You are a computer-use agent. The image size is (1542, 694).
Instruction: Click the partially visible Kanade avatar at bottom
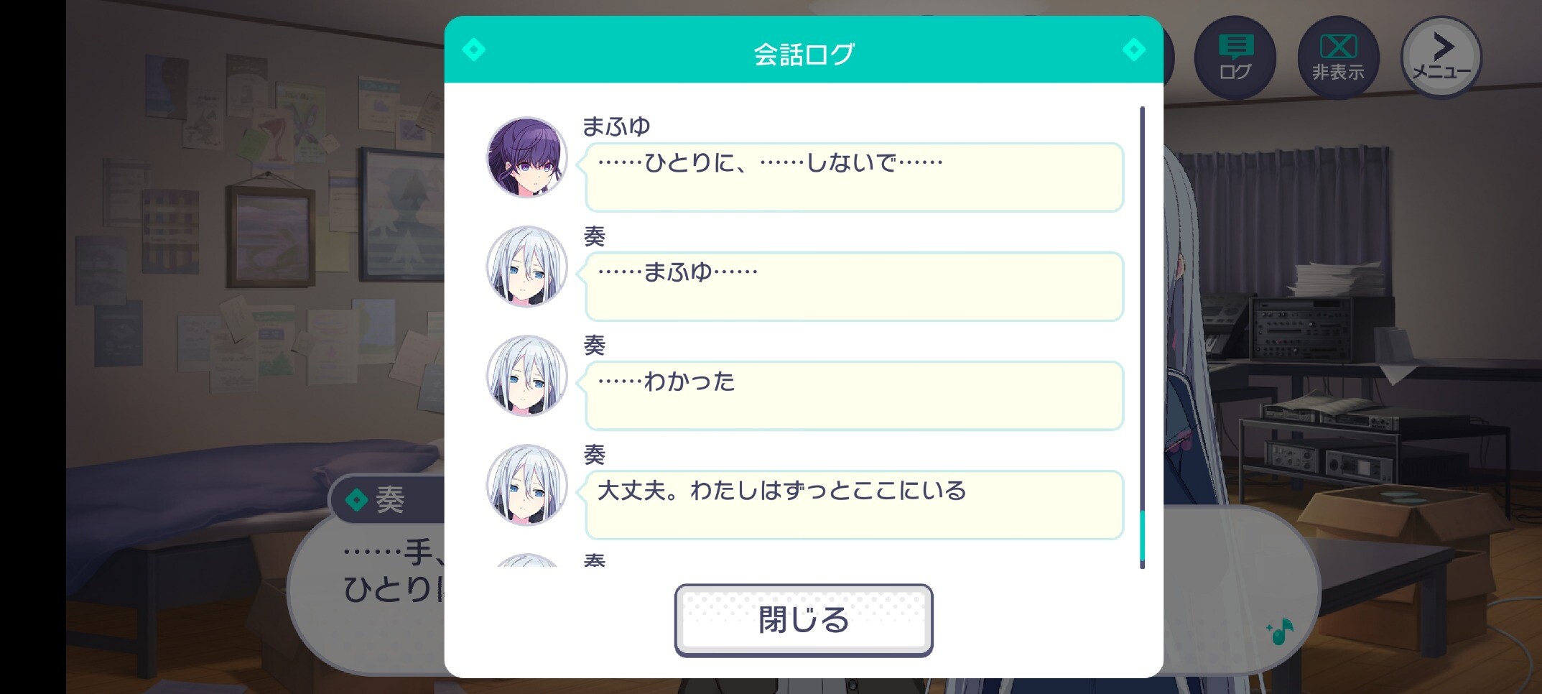click(527, 560)
